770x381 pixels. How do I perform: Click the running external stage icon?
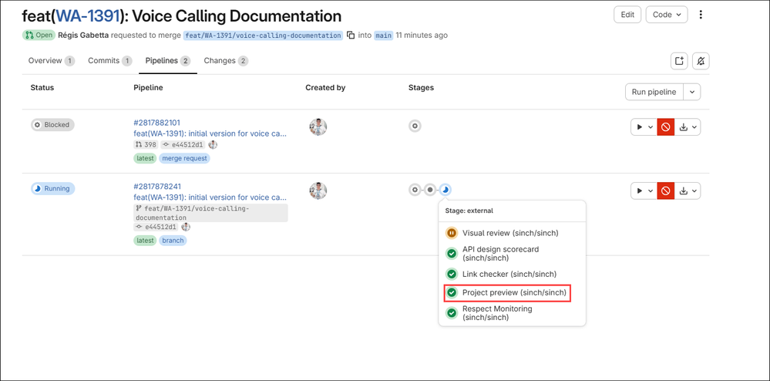click(446, 189)
